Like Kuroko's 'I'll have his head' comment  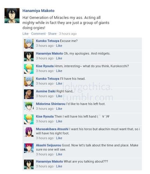tap(59, 83)
